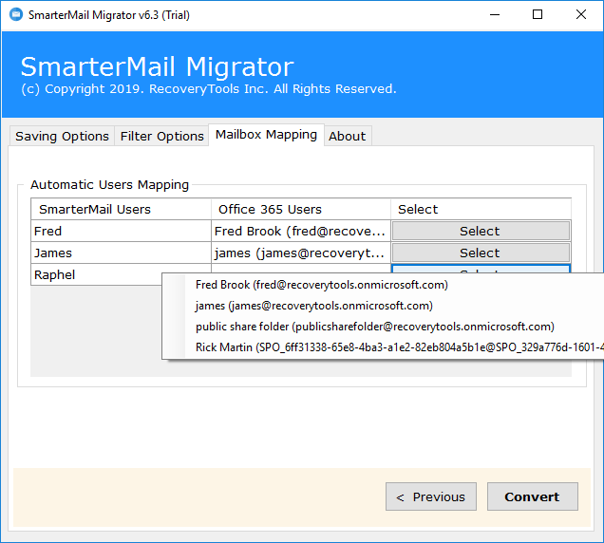Switch to the Filter Options tab
The image size is (604, 543).
click(161, 136)
